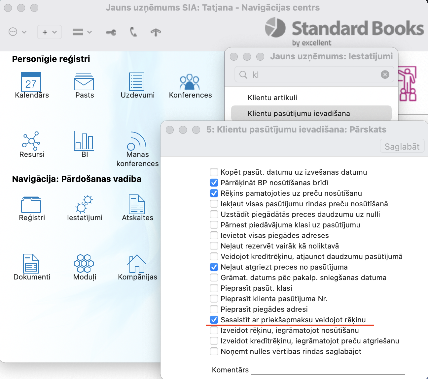This screenshot has width=428, height=379.
Task: Open the BI chart icon
Action: 84,141
